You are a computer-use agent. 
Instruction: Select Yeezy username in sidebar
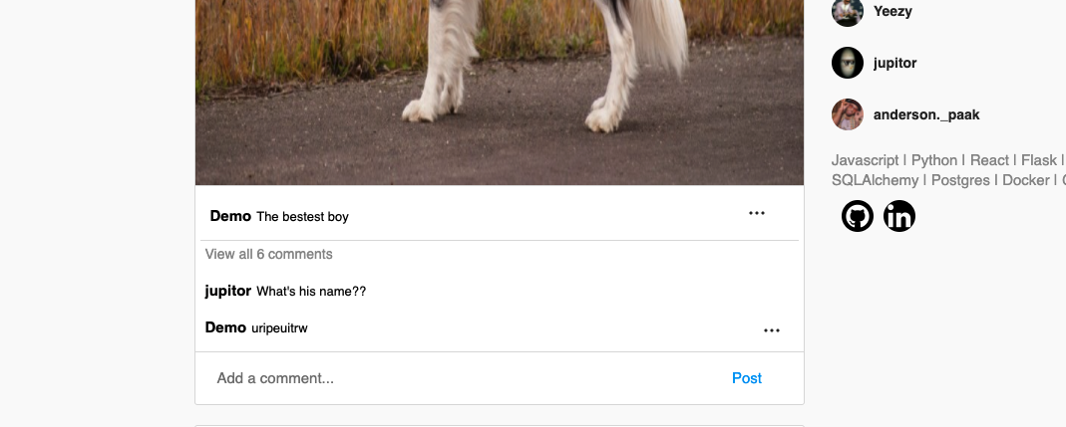pyautogui.click(x=892, y=11)
